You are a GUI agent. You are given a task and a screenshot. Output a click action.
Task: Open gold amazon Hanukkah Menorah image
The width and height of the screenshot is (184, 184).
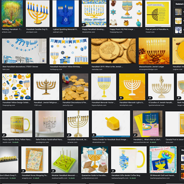point(78,124)
